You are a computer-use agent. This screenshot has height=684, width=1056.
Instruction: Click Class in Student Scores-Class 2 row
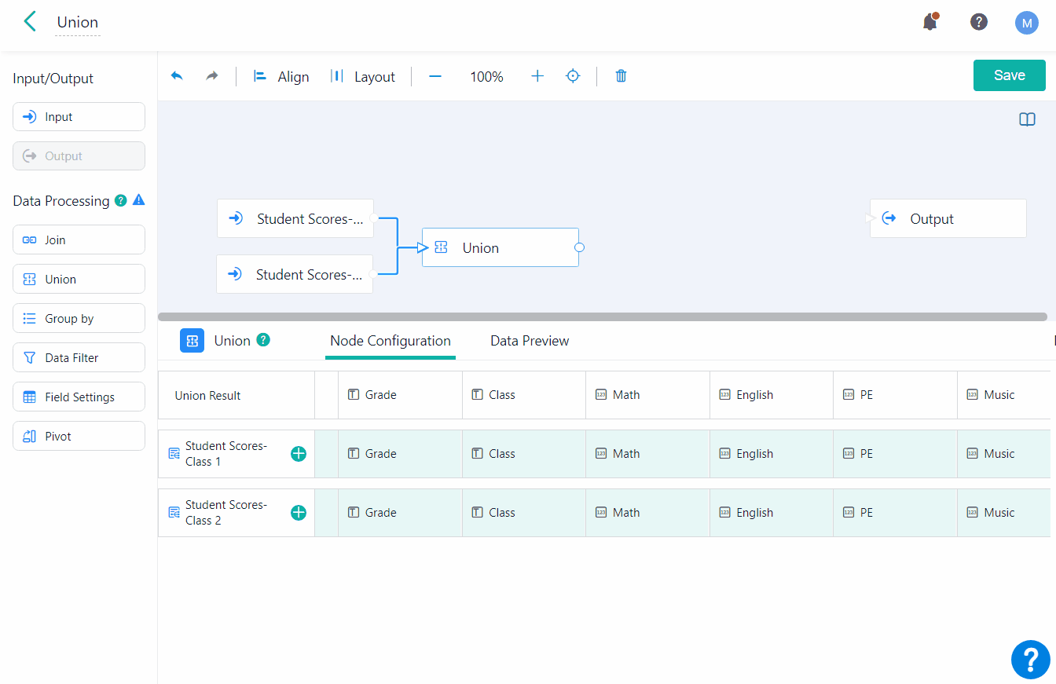[x=524, y=513]
